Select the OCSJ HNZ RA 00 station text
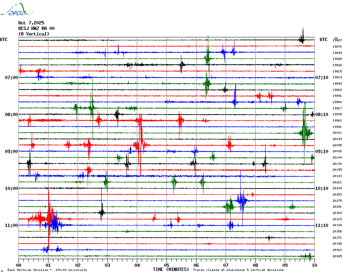 (36, 28)
